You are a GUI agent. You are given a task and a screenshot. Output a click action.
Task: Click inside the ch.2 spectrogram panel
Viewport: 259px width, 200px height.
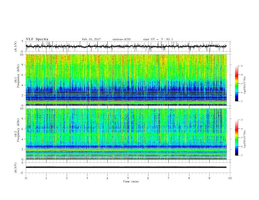click(126, 134)
